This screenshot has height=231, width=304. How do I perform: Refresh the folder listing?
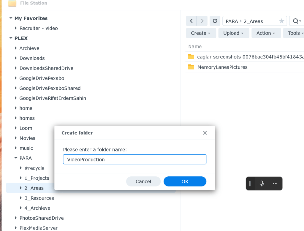(215, 21)
